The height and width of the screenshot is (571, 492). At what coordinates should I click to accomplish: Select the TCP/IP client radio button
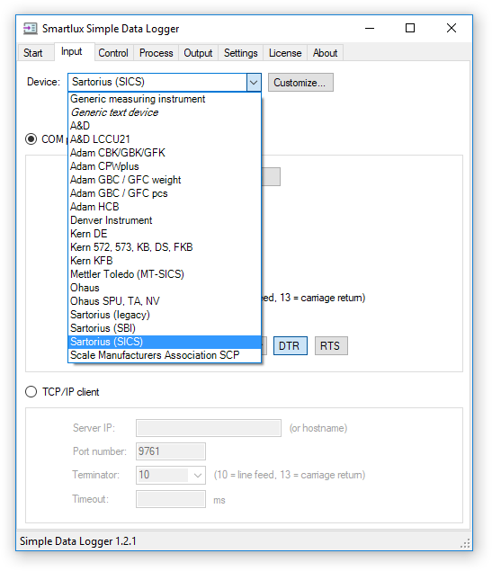point(31,392)
